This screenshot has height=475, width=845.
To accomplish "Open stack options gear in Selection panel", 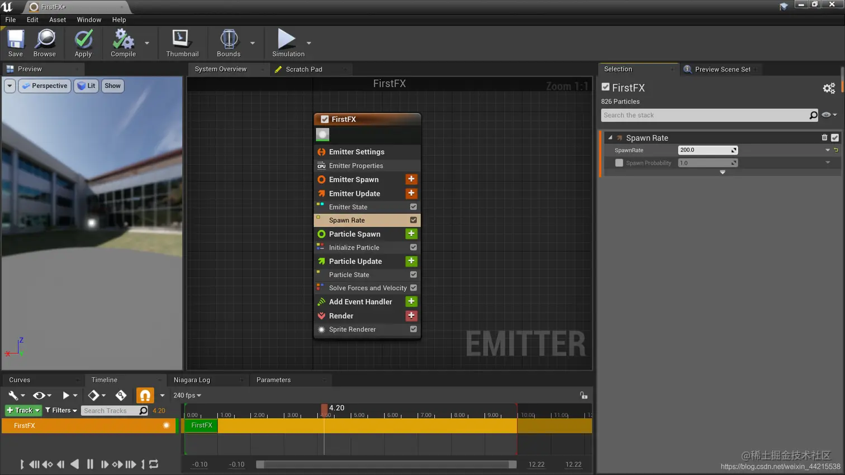I will tap(829, 88).
